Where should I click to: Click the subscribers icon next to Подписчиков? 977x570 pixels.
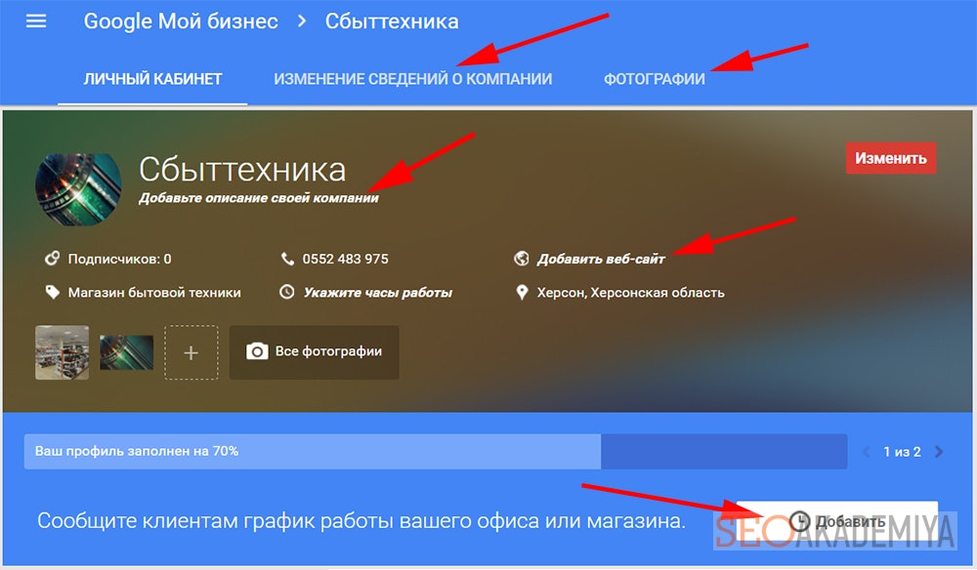tap(53, 260)
